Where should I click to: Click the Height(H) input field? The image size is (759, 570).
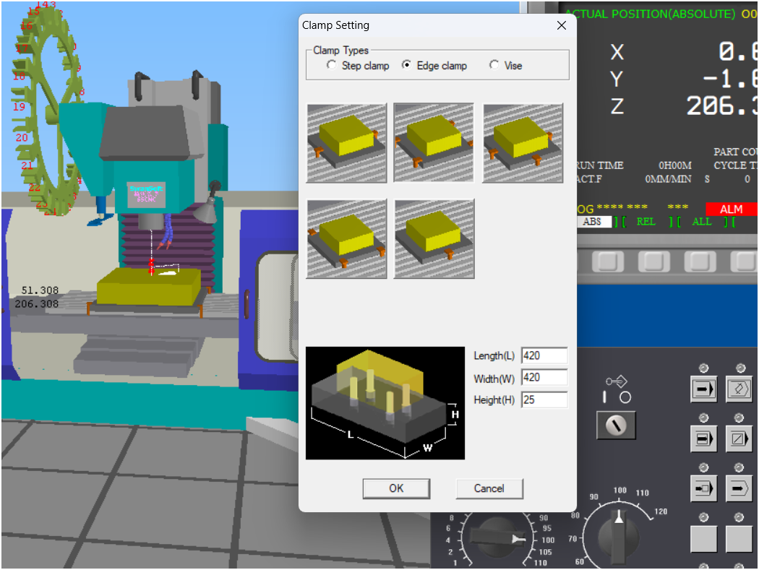pos(544,400)
